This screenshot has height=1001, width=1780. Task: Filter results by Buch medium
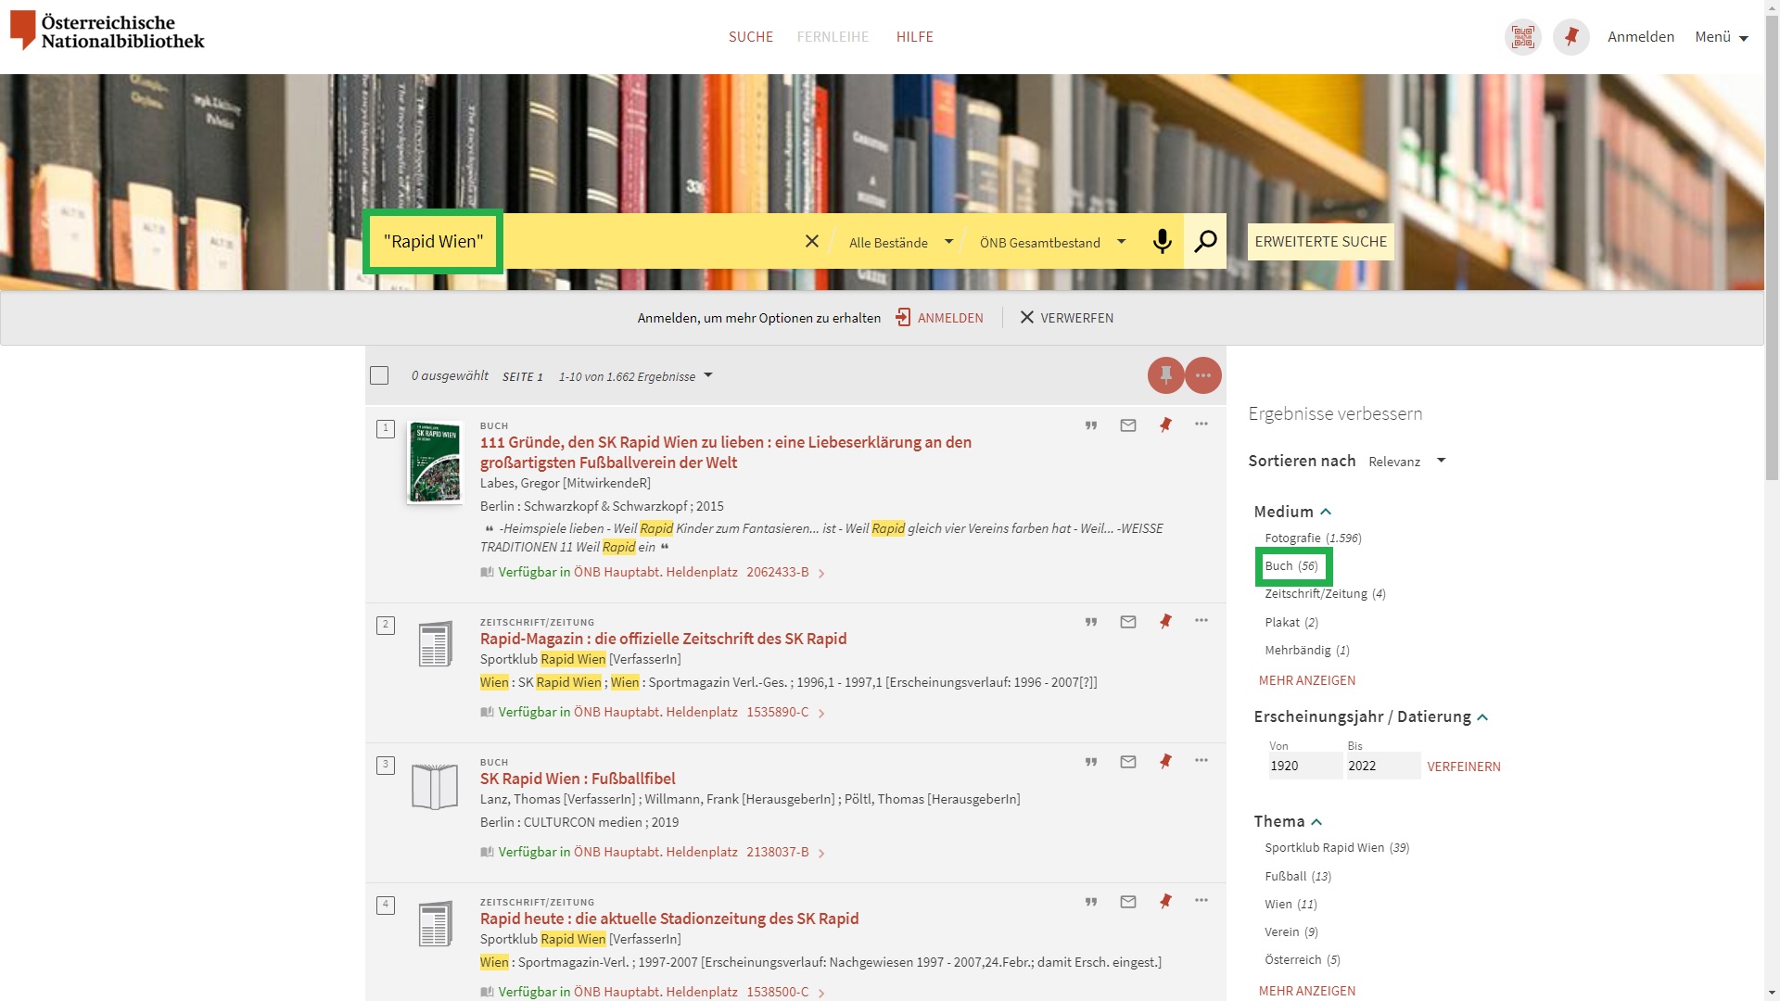(1291, 566)
